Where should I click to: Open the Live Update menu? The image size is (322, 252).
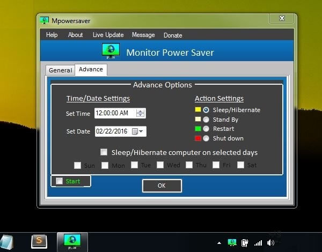(x=108, y=35)
